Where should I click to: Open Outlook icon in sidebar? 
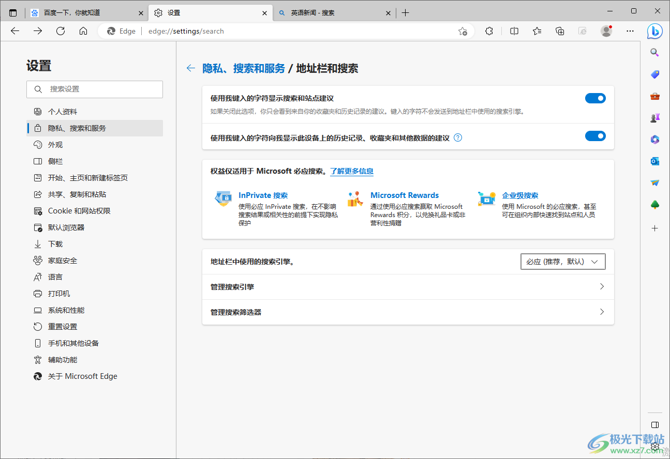[654, 161]
